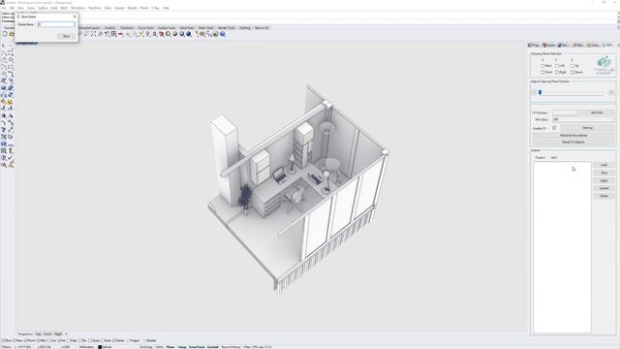Switch to the Mesh Tools toolbar tab
Viewport: 620px width, 349px height.
click(x=205, y=28)
